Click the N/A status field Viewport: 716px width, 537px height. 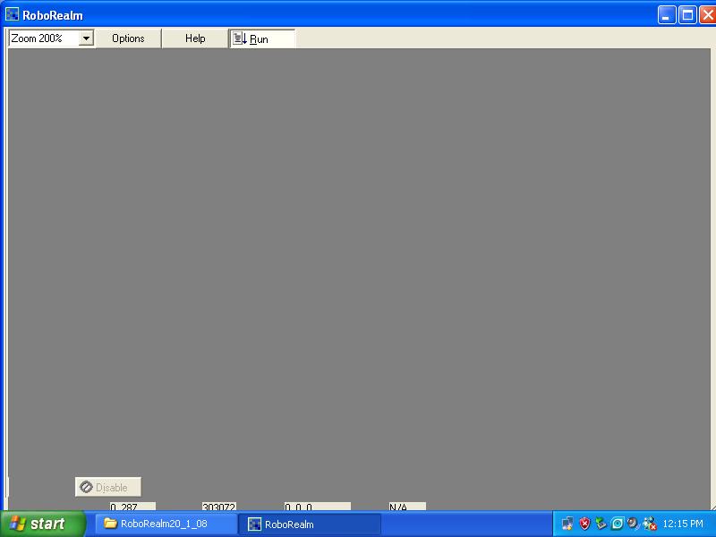pos(406,507)
